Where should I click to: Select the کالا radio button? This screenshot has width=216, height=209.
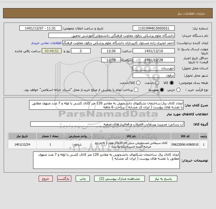coord(172,83)
